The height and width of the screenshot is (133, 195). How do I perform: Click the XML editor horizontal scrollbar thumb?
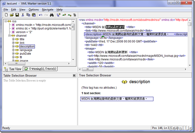[88, 69]
